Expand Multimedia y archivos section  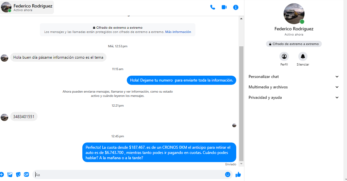coord(294,87)
